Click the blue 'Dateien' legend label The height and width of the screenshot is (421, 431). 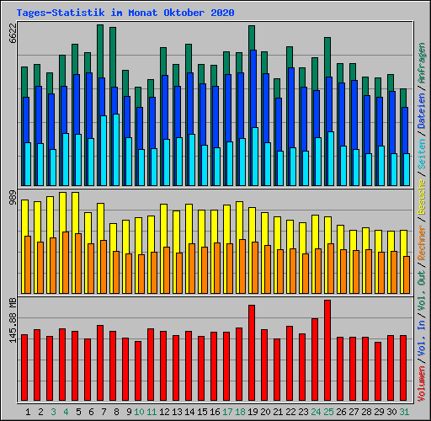(422, 110)
